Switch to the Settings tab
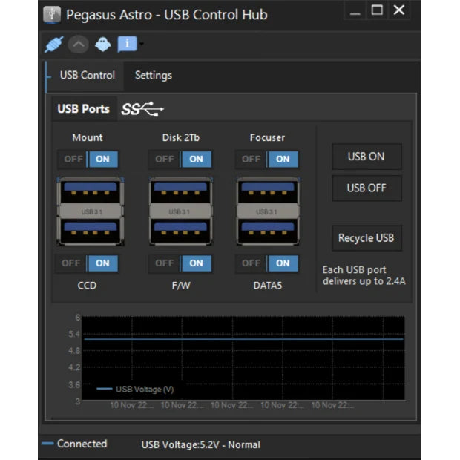Viewport: 460px width, 460px height. 154,76
